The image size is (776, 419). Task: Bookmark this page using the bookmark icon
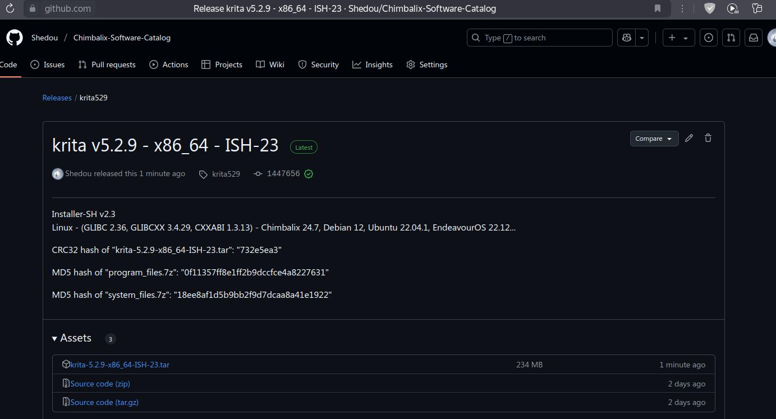[x=658, y=8]
